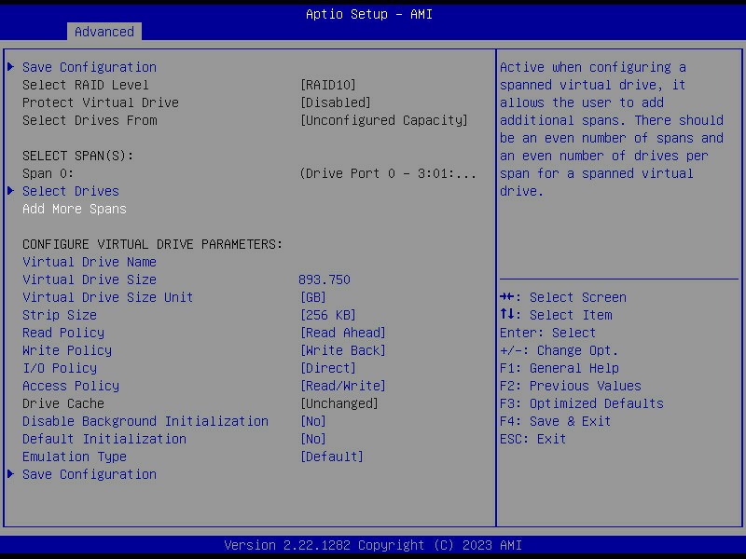Change Virtual Drive Size Unit GB
The height and width of the screenshot is (559, 746).
313,297
